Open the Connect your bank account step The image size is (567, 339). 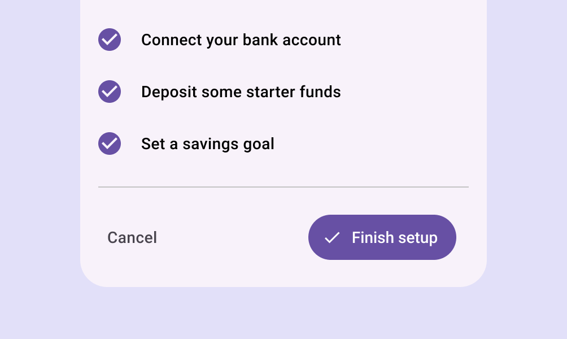click(x=241, y=40)
